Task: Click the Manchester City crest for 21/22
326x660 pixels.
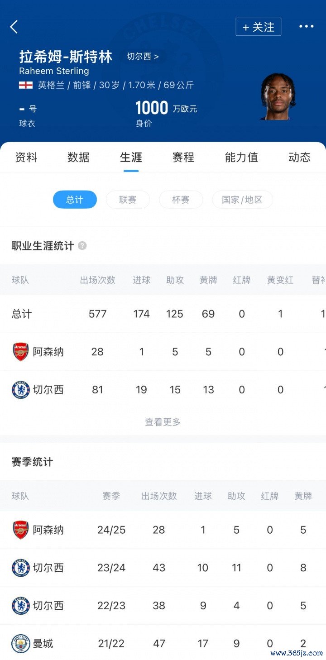Action: (21, 643)
